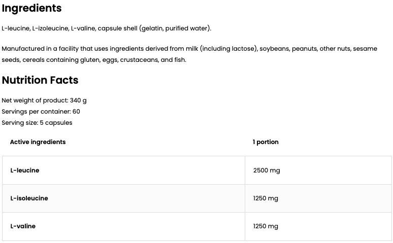Screen dimensions: 393x243
Task: Click the '1 portion' column header
Action: 266,142
